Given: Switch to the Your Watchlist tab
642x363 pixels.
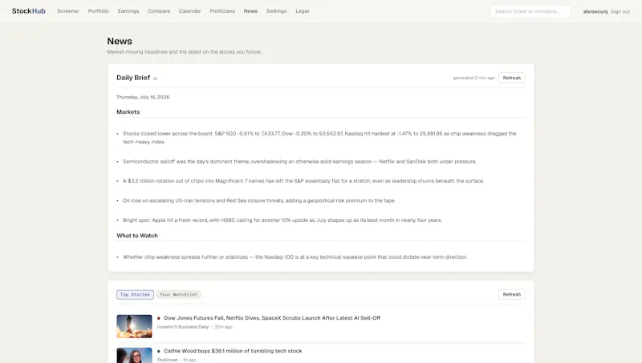Looking at the screenshot, I should [178, 294].
